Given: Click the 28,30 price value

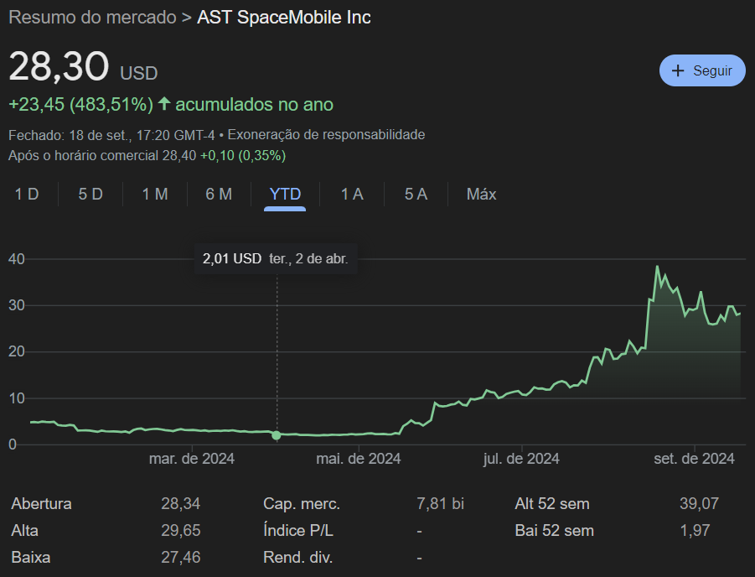Looking at the screenshot, I should [59, 66].
